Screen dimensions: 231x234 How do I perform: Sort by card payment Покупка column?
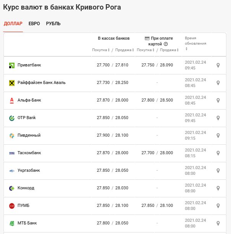(145, 50)
